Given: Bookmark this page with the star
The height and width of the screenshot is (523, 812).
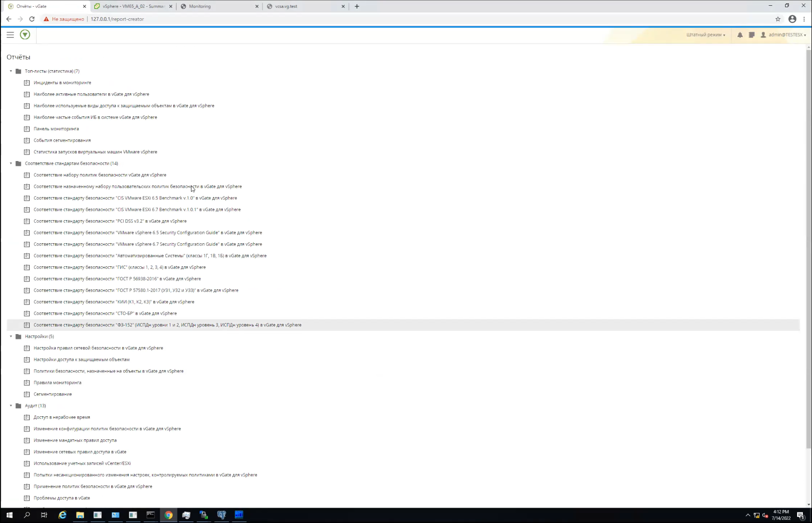Looking at the screenshot, I should pos(778,19).
